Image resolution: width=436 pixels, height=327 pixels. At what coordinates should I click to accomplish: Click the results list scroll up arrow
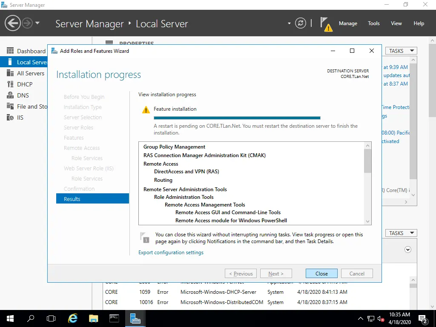(367, 146)
